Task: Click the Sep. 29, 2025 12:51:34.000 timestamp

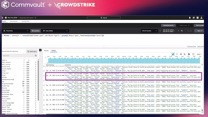Action: 55,90
